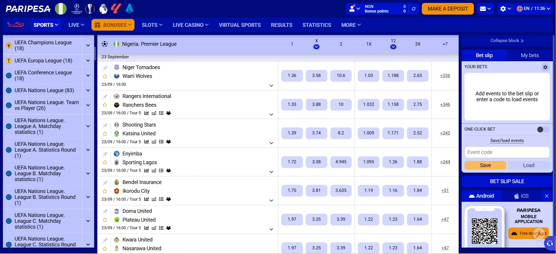This screenshot has height=254, width=556.
Task: Open the messages envelope menu
Action: pyautogui.click(x=485, y=9)
